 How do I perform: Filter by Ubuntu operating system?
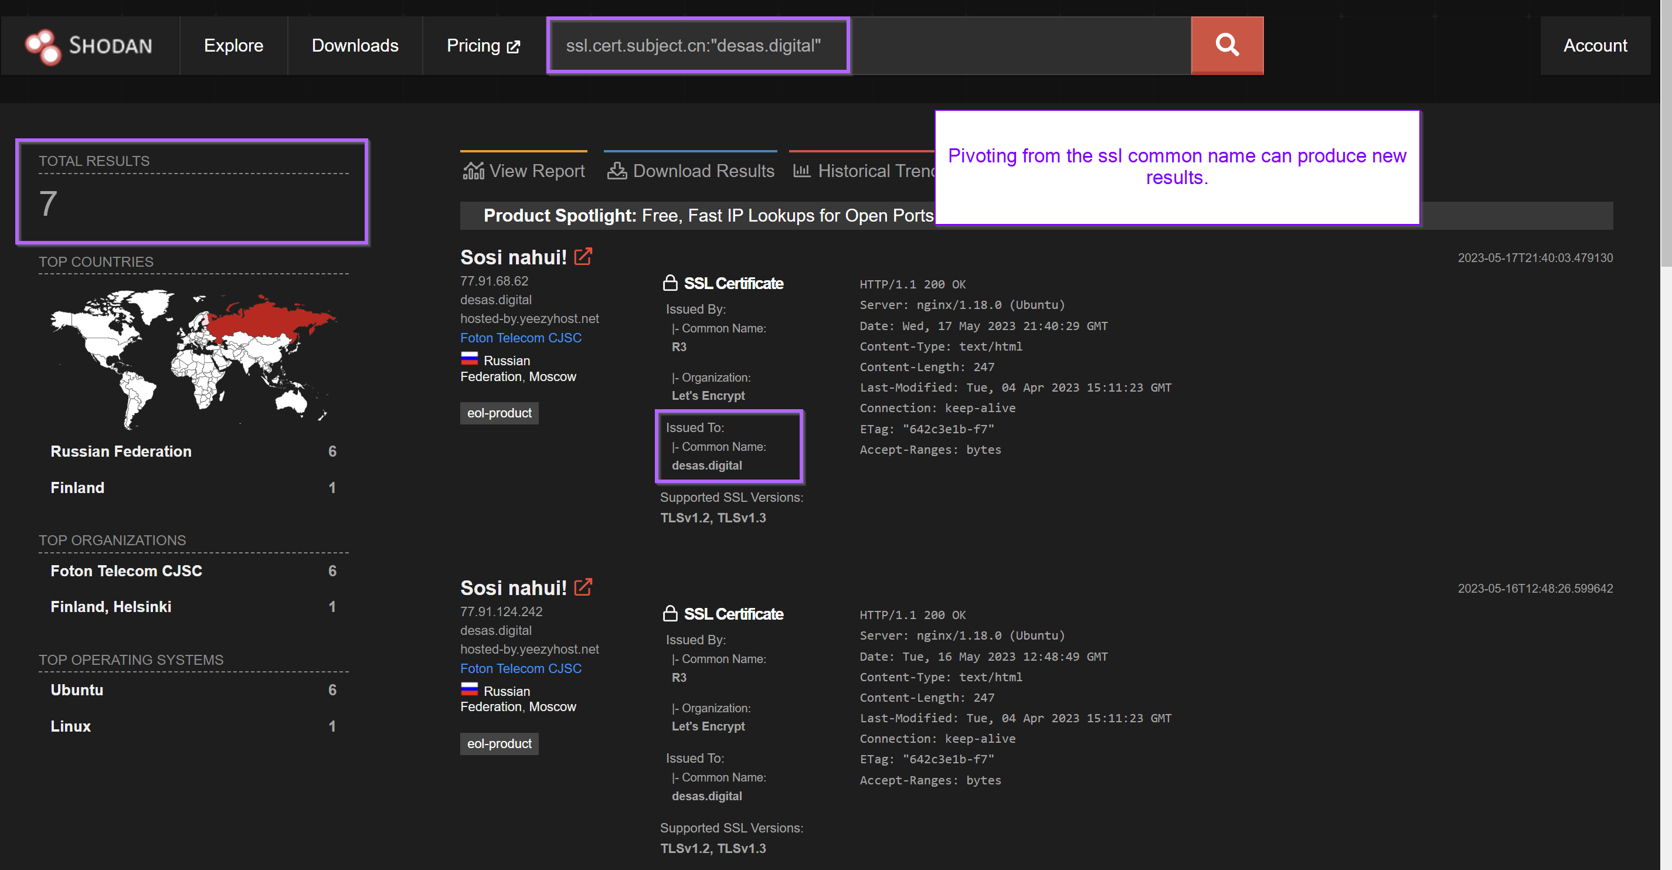coord(77,689)
